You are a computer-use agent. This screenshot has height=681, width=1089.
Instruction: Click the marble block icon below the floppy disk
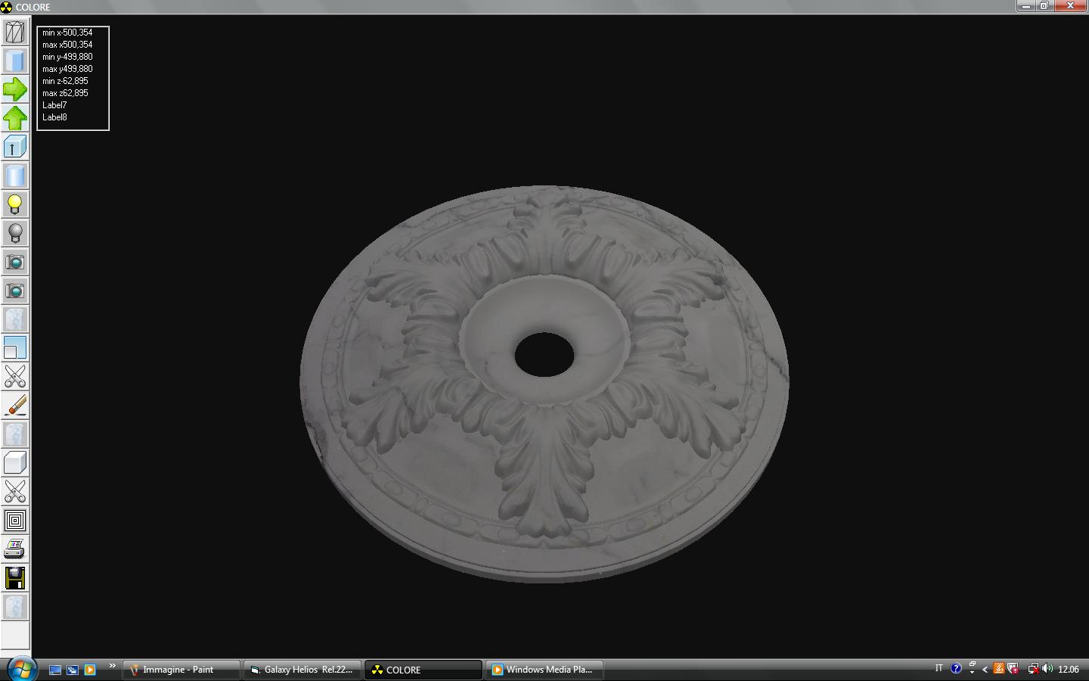[x=15, y=607]
